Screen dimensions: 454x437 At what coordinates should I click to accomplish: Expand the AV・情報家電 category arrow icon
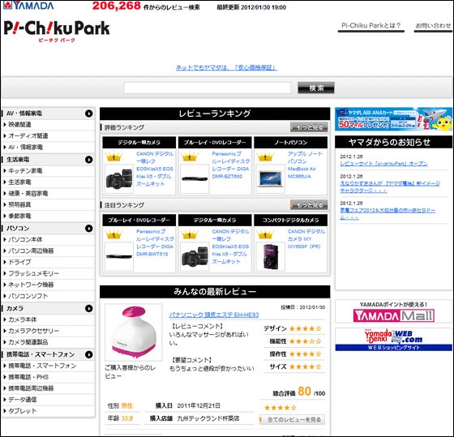click(89, 114)
